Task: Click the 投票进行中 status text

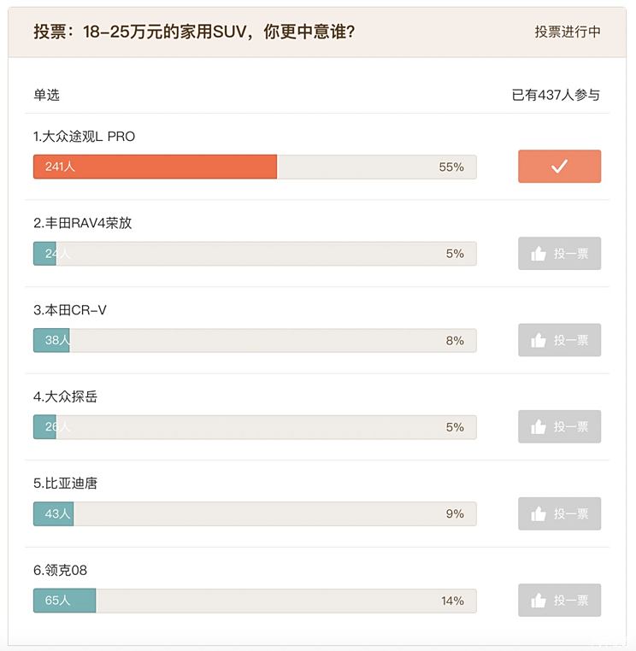Action: coord(568,32)
